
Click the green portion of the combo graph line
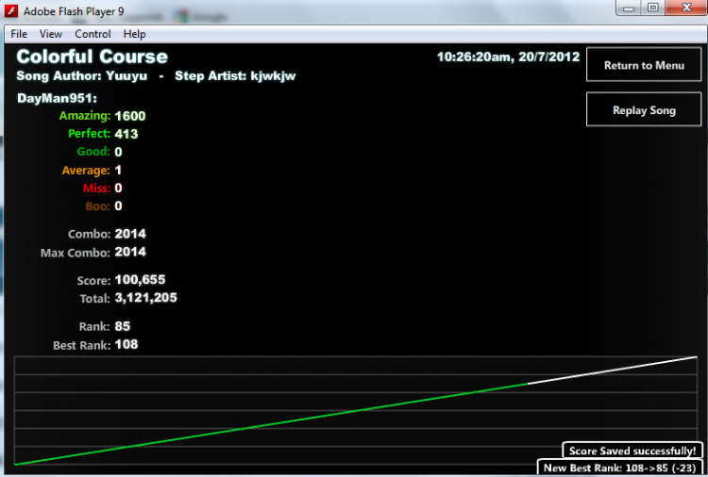271,424
